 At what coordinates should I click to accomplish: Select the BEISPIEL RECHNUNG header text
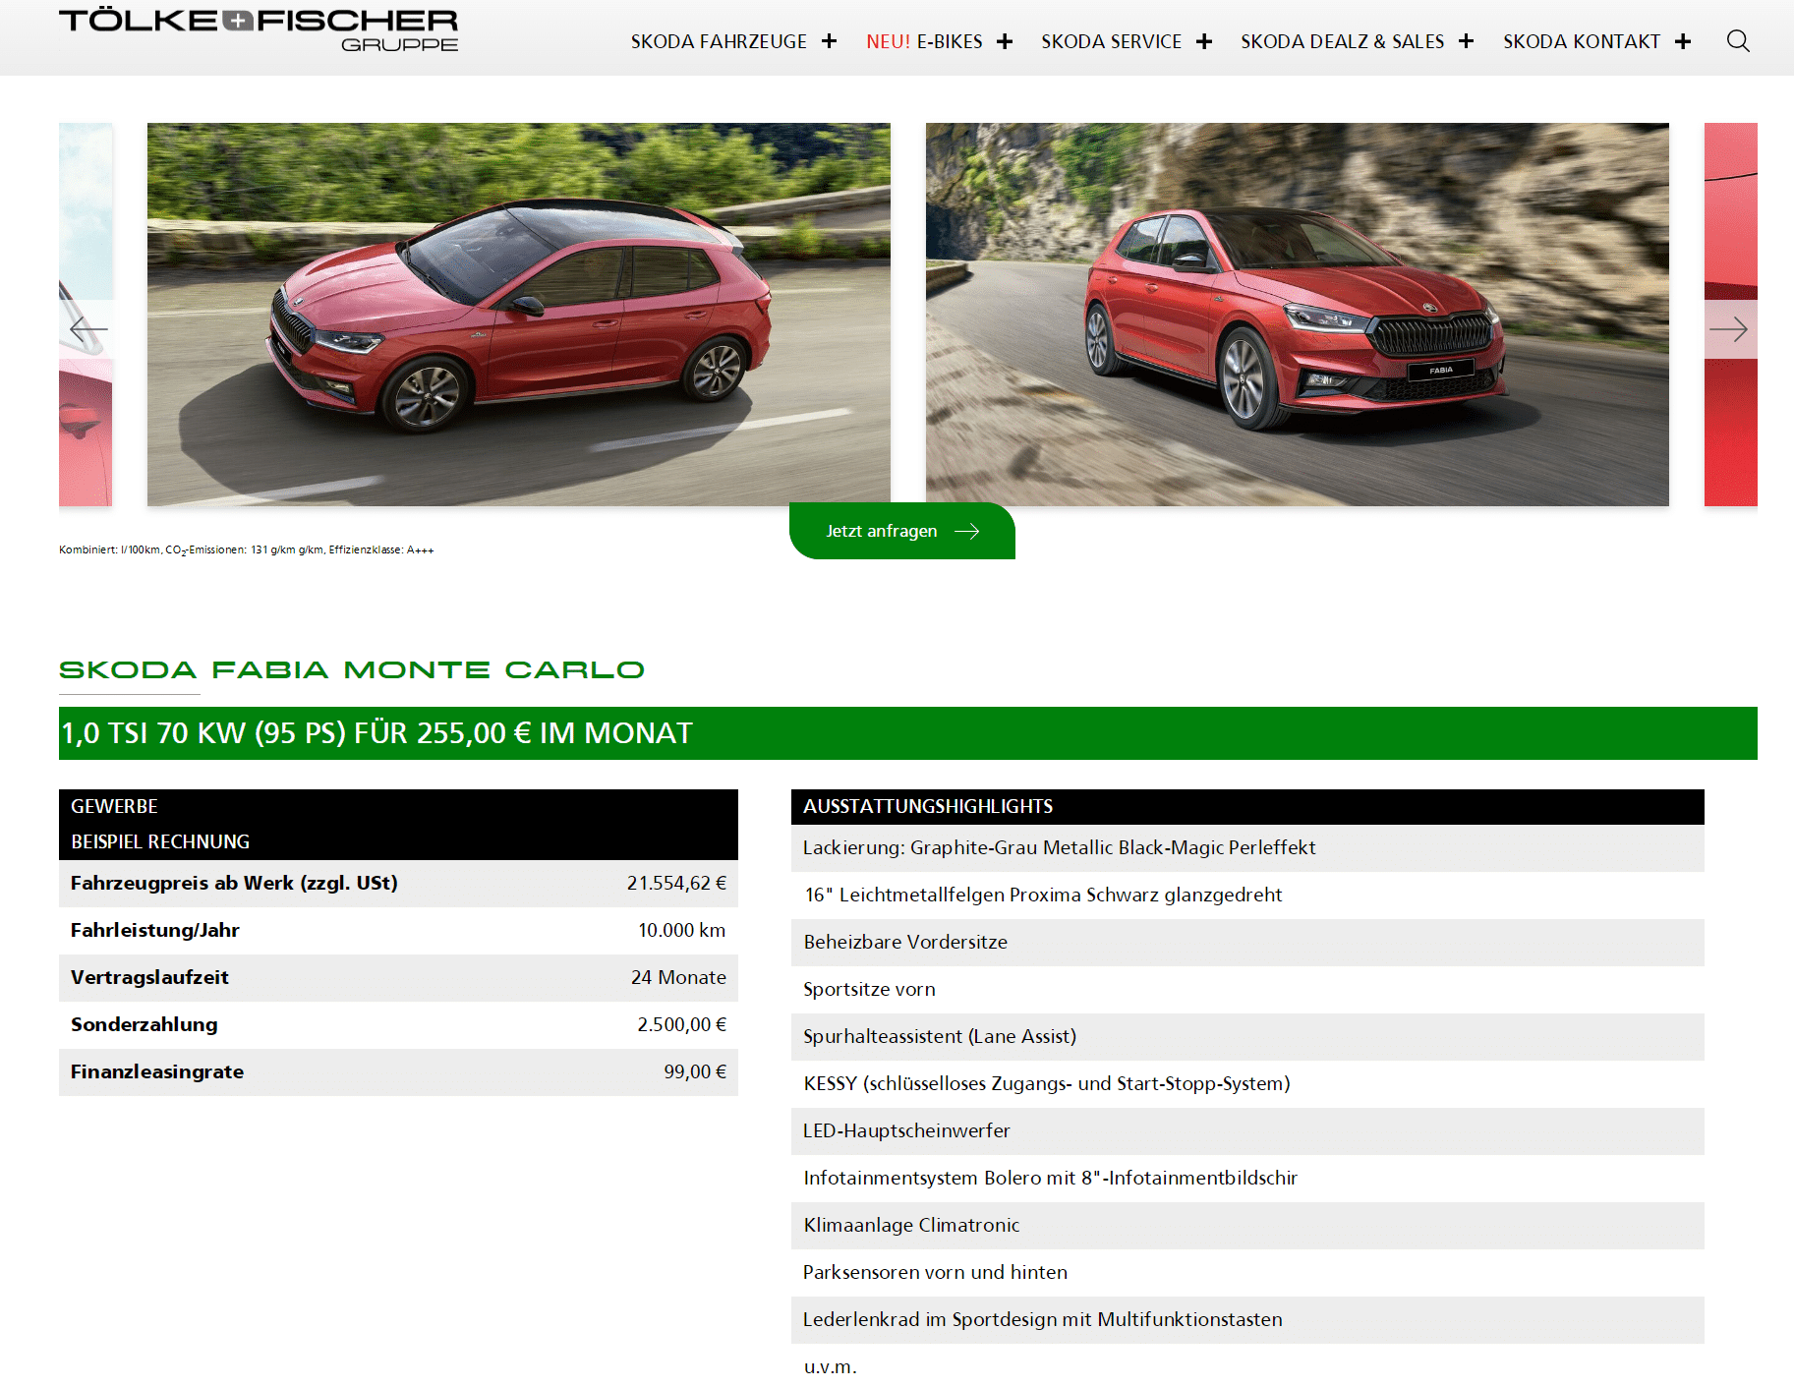click(x=160, y=841)
